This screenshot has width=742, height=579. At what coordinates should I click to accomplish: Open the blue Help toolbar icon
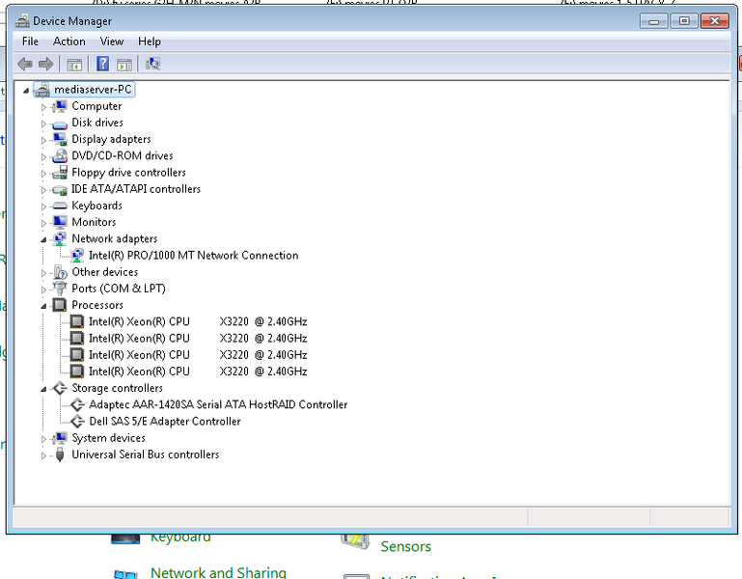coord(102,64)
